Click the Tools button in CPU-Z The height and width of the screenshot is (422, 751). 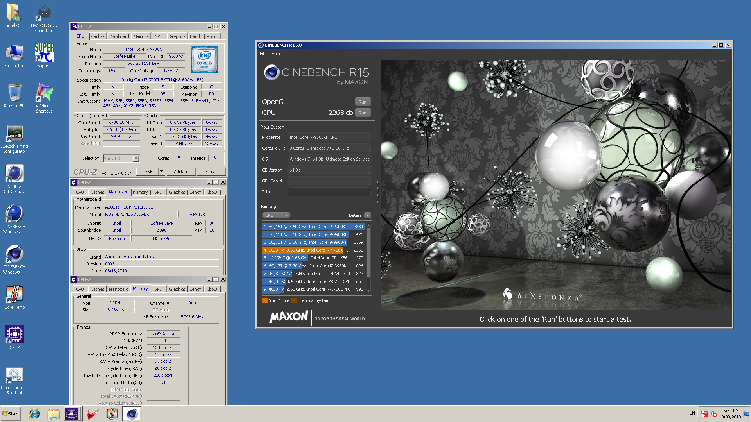coord(148,172)
